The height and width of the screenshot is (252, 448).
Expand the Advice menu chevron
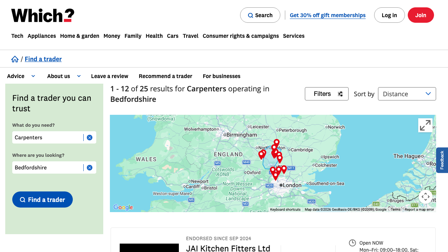pyautogui.click(x=33, y=76)
